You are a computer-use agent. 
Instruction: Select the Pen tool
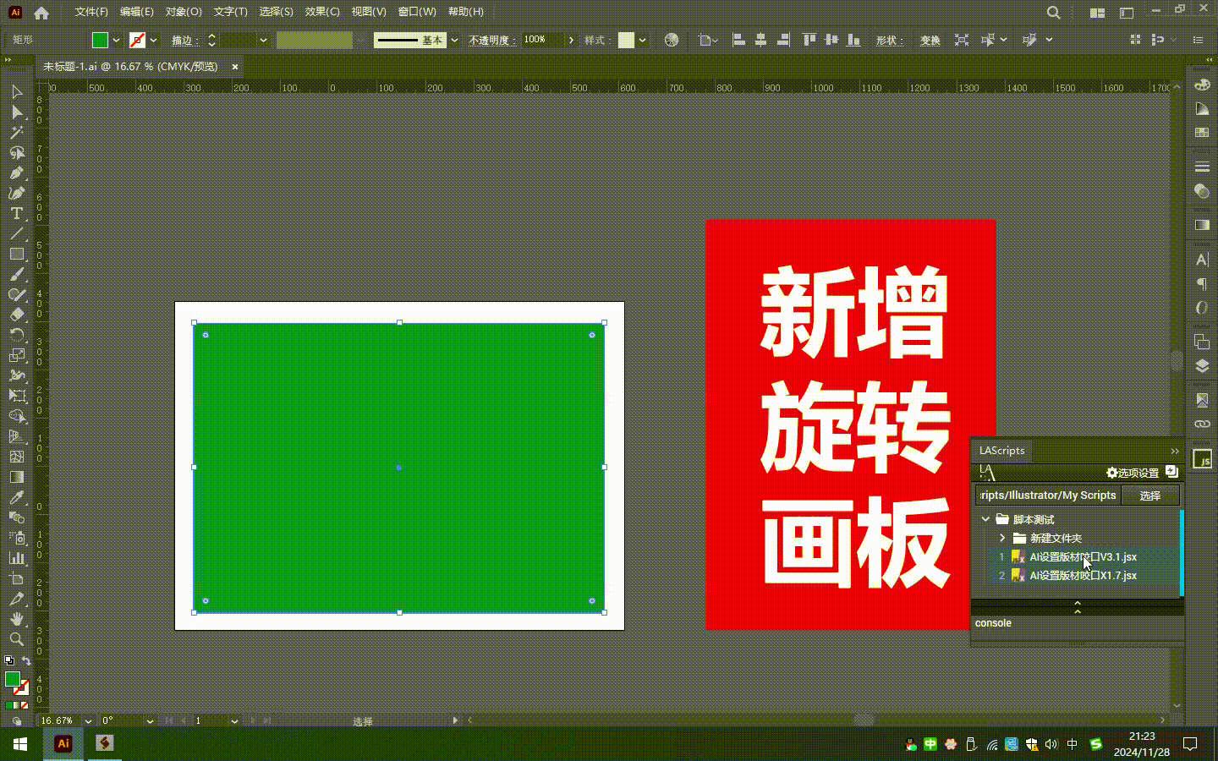(16, 173)
